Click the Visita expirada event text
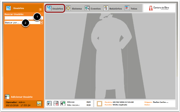This screenshot has height=112, width=180. click(x=120, y=105)
